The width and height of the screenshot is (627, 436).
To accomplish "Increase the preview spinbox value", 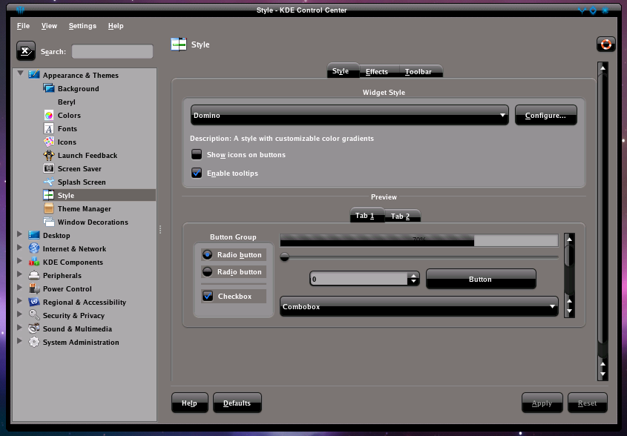I will click(x=413, y=275).
